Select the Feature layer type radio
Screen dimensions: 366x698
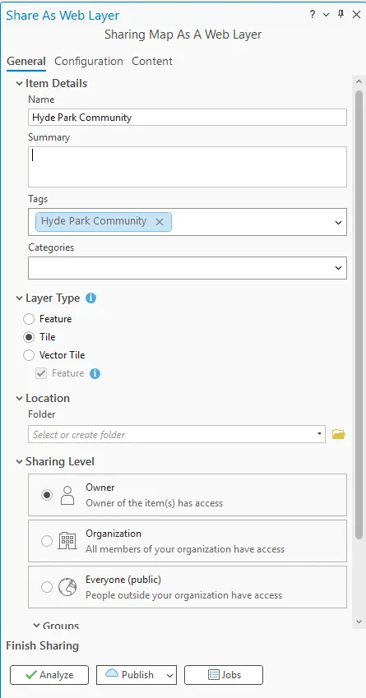tap(29, 319)
